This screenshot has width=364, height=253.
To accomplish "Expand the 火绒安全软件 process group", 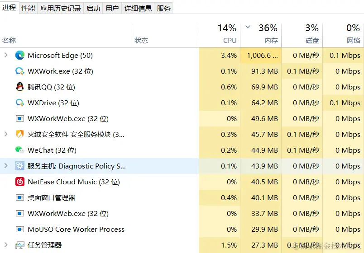I will pyautogui.click(x=6, y=134).
